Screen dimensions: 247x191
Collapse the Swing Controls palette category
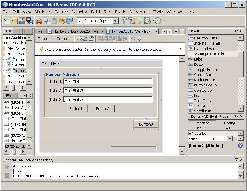[191, 54]
